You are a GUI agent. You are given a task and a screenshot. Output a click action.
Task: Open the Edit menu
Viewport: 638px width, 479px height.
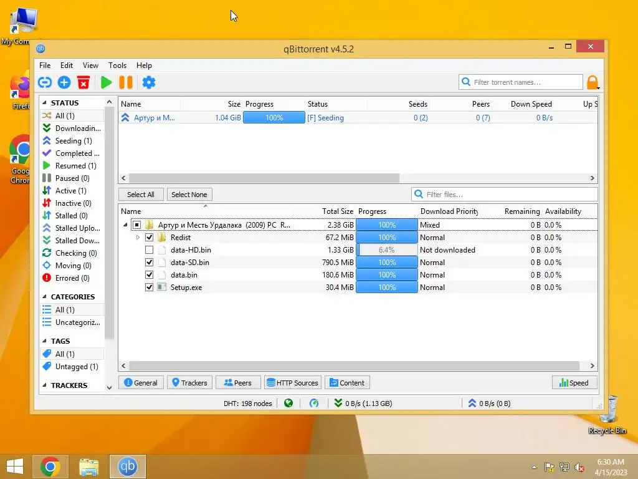click(66, 65)
